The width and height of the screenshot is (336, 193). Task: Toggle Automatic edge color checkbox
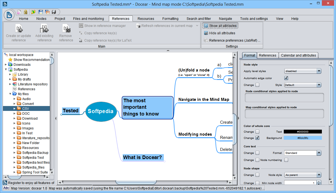coord(286,78)
